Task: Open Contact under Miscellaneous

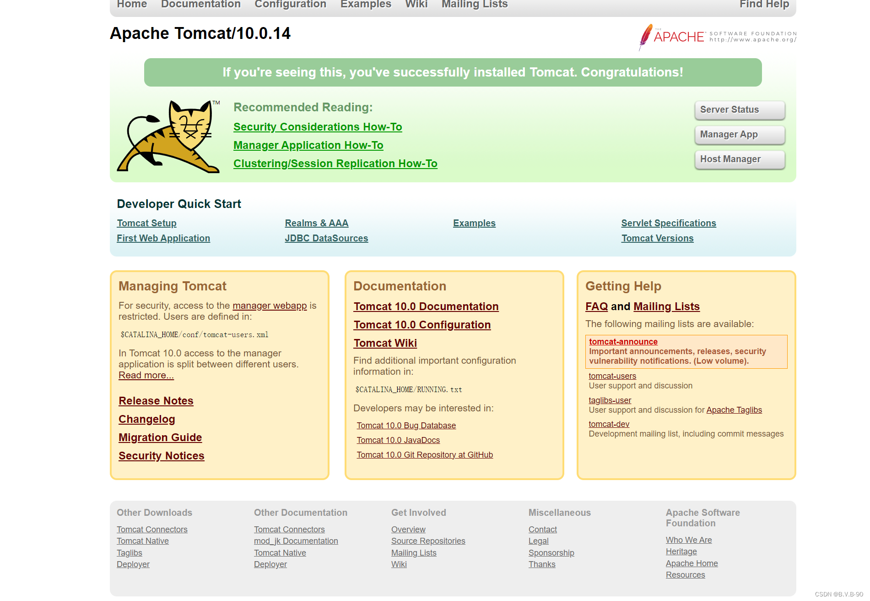Action: click(x=543, y=530)
